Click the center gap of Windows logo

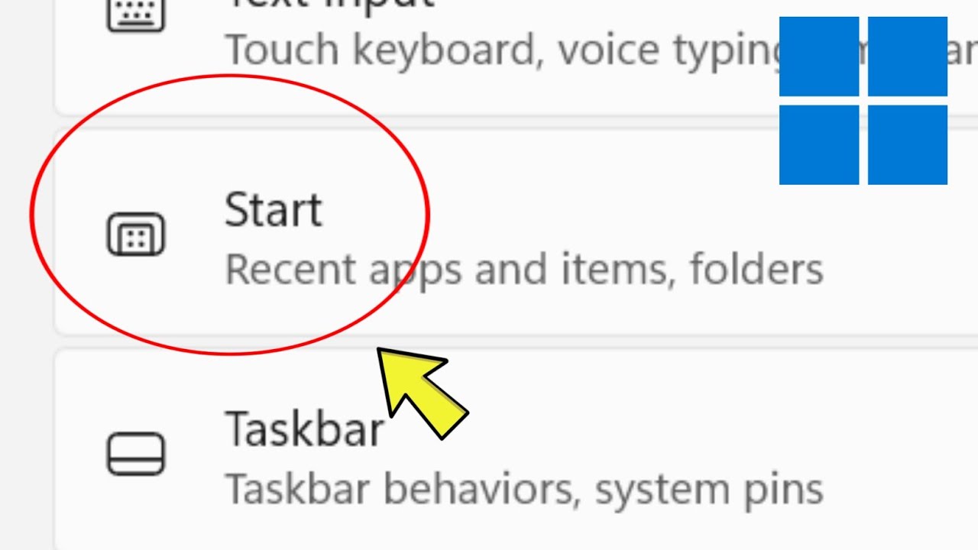click(x=863, y=101)
